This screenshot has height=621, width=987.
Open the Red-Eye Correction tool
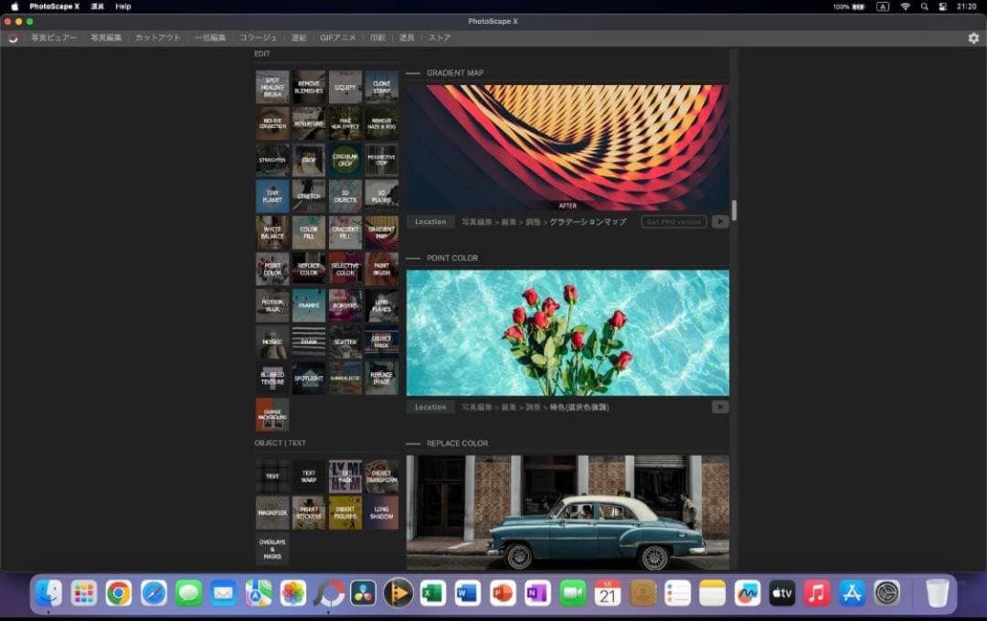coord(271,123)
